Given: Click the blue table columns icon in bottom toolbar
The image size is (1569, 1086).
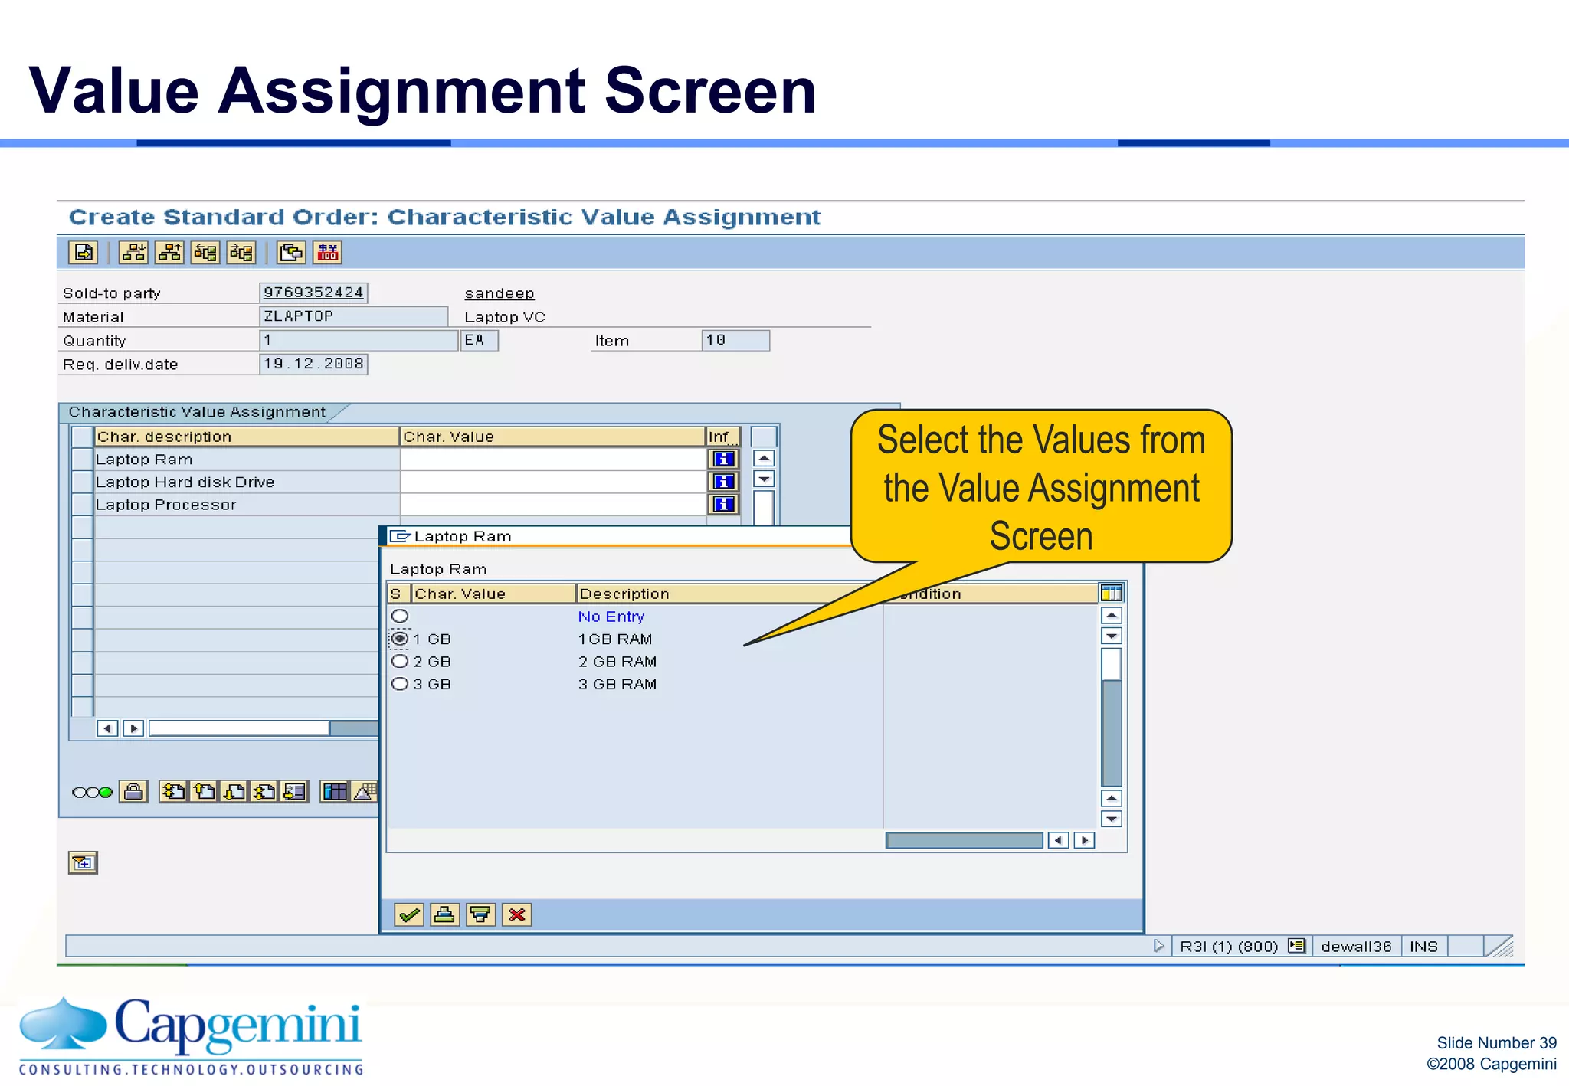Looking at the screenshot, I should coord(335,791).
